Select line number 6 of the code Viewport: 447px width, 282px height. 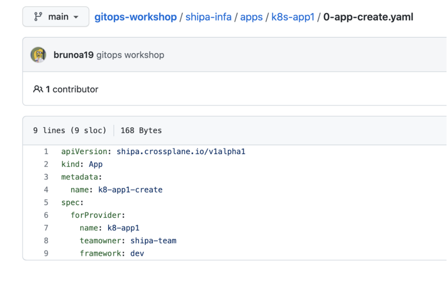46,215
